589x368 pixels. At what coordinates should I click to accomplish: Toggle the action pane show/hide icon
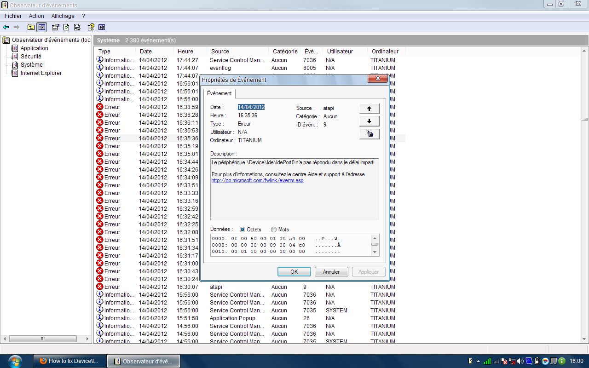pyautogui.click(x=102, y=27)
